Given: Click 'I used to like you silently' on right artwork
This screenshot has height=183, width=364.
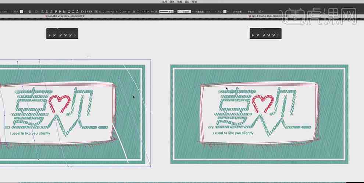Looking at the screenshot, I should (233, 133).
